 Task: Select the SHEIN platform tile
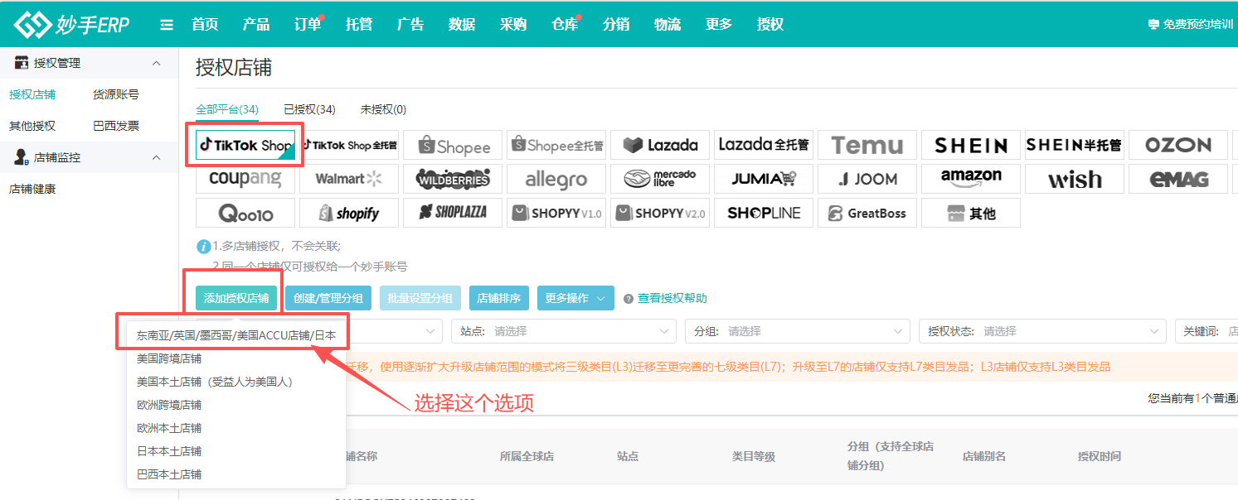coord(971,145)
